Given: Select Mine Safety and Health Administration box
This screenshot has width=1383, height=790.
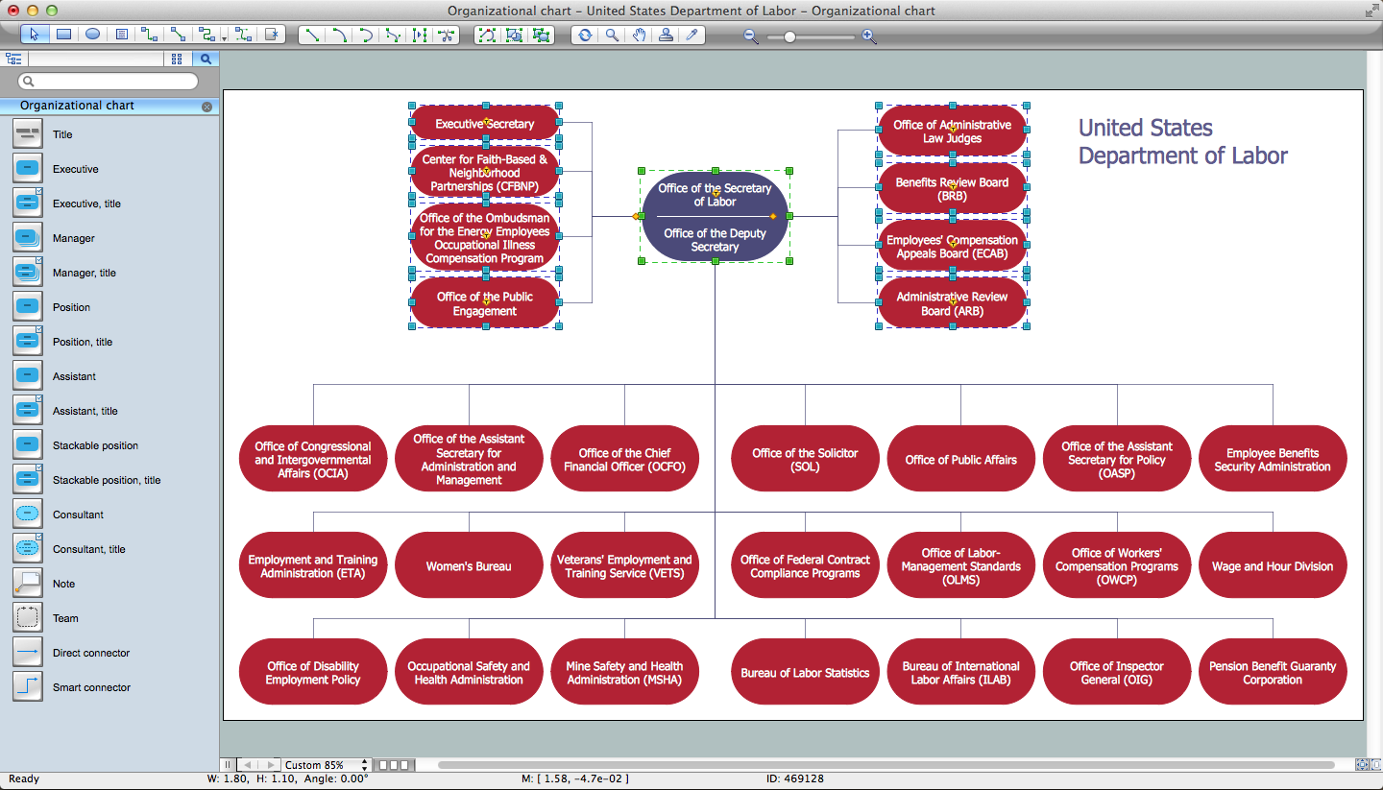Looking at the screenshot, I should [x=624, y=672].
